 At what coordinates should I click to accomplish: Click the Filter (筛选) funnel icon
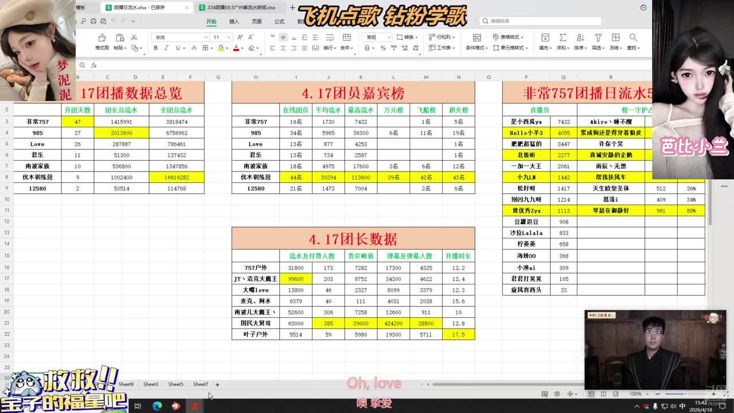click(598, 38)
